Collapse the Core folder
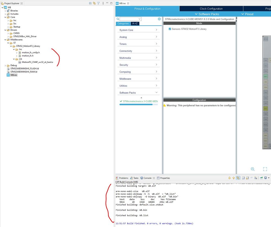The height and width of the screenshot is (227, 271). [x=5, y=17]
